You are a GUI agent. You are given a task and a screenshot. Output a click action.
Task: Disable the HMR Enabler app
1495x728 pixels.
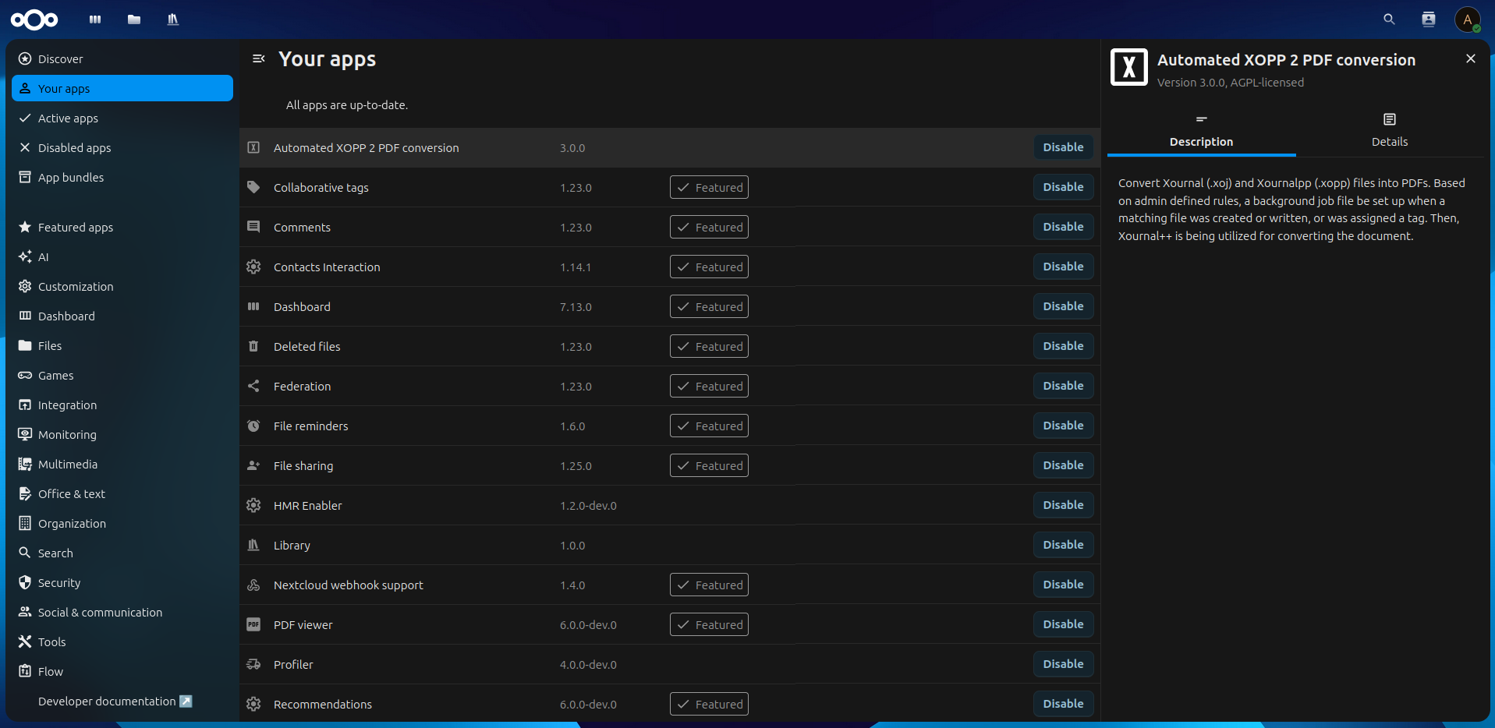1063,505
